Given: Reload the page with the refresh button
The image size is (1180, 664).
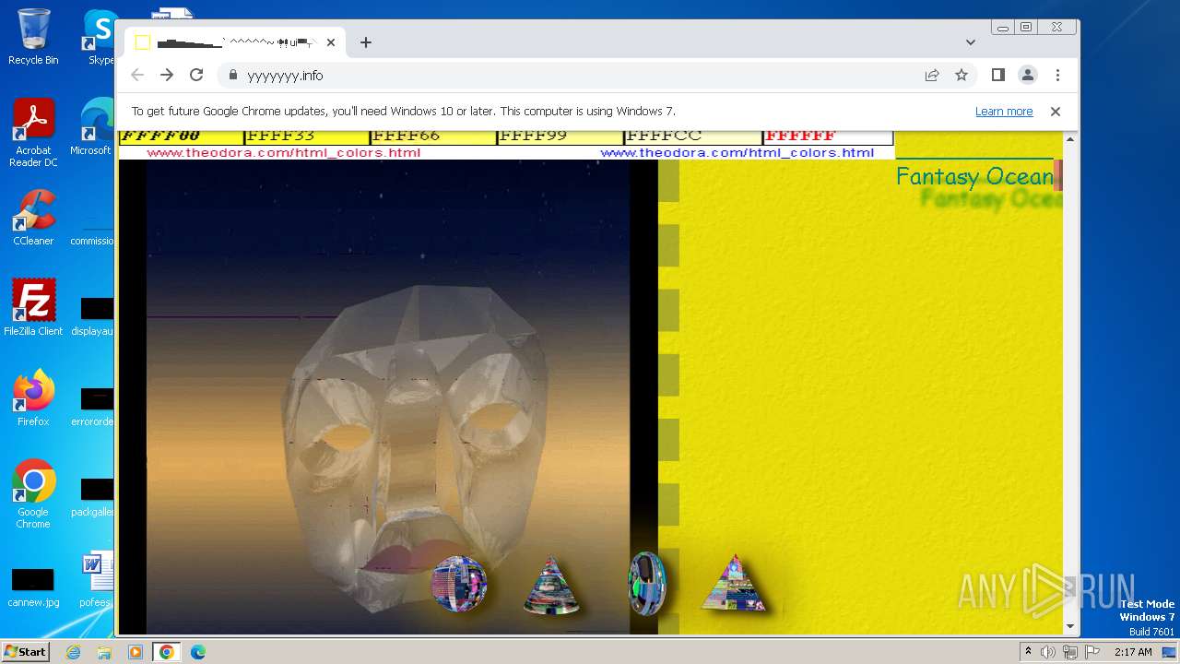Looking at the screenshot, I should point(196,76).
